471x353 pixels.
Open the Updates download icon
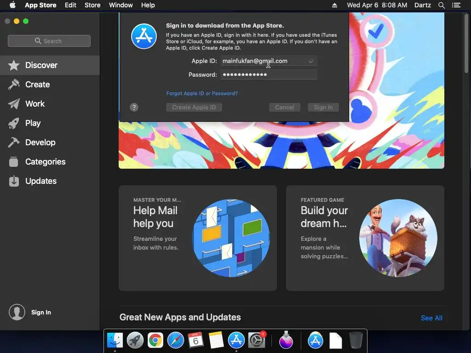[14, 181]
